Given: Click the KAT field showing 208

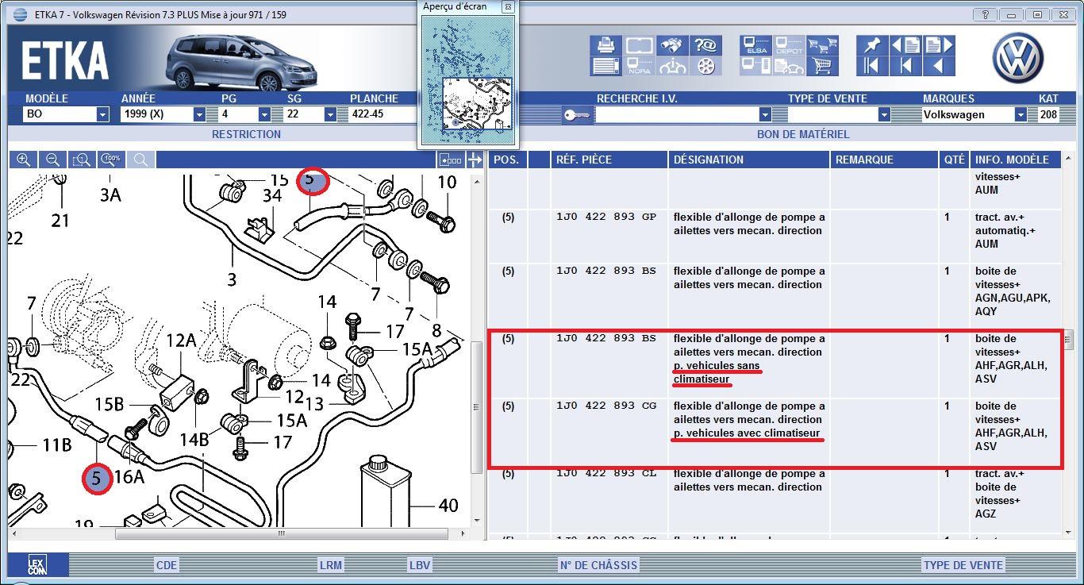Looking at the screenshot, I should (x=1048, y=114).
